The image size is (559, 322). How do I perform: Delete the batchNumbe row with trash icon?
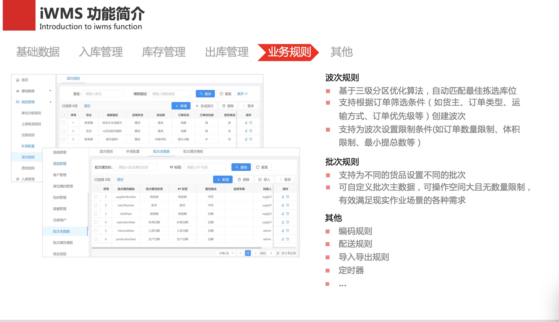(288, 205)
